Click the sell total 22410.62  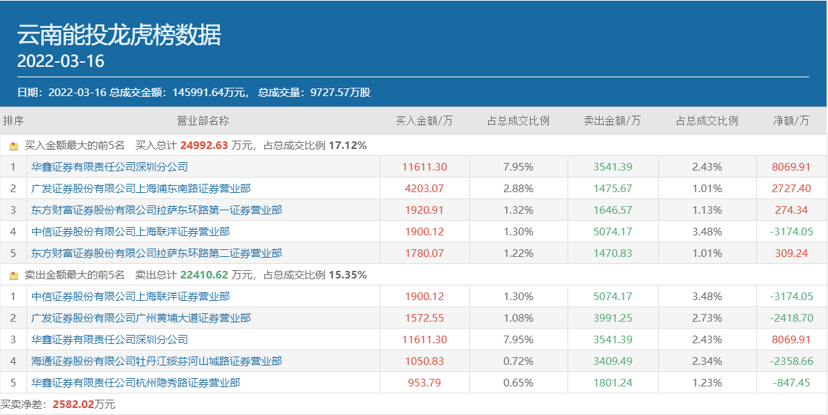tap(204, 275)
